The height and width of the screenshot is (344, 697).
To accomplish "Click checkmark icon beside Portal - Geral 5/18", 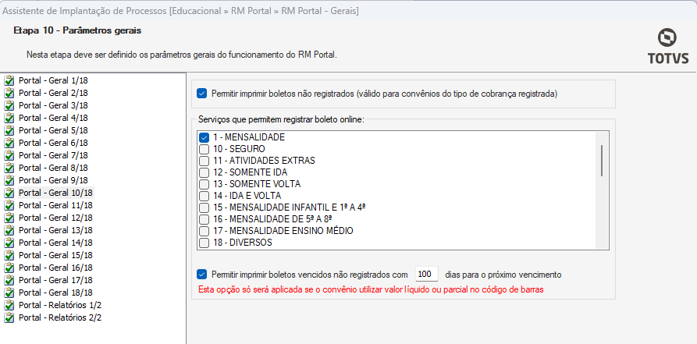I will [9, 130].
